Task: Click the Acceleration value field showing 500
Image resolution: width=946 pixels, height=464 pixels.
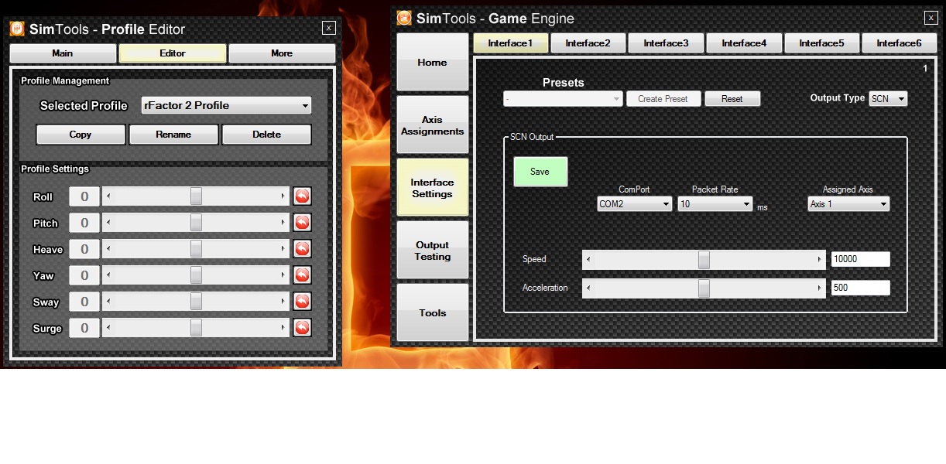Action: (860, 288)
